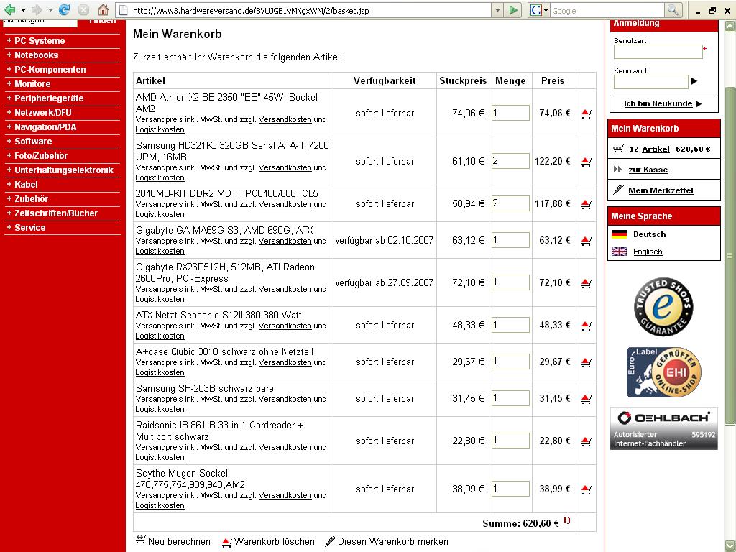This screenshot has width=736, height=552.
Task: Click the German flag icon
Action: [619, 234]
